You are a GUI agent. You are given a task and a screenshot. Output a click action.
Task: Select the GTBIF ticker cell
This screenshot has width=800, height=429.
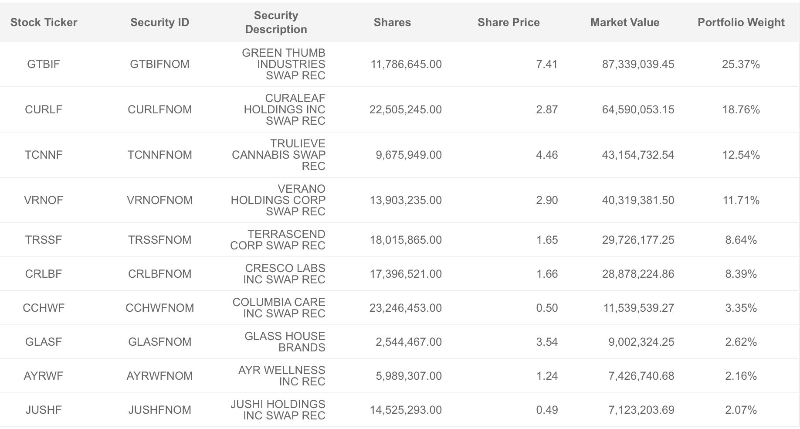point(44,65)
